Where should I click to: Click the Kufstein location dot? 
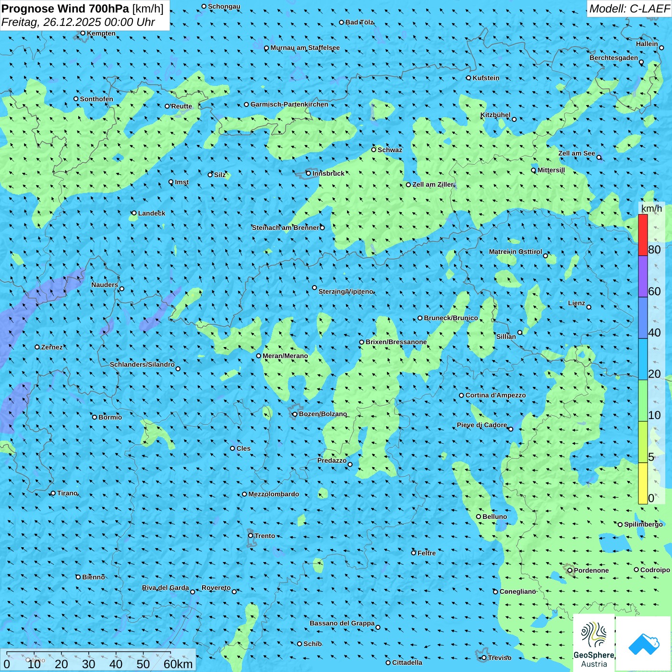click(x=468, y=78)
